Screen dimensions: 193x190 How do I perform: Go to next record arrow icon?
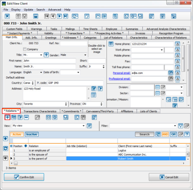[59, 16]
